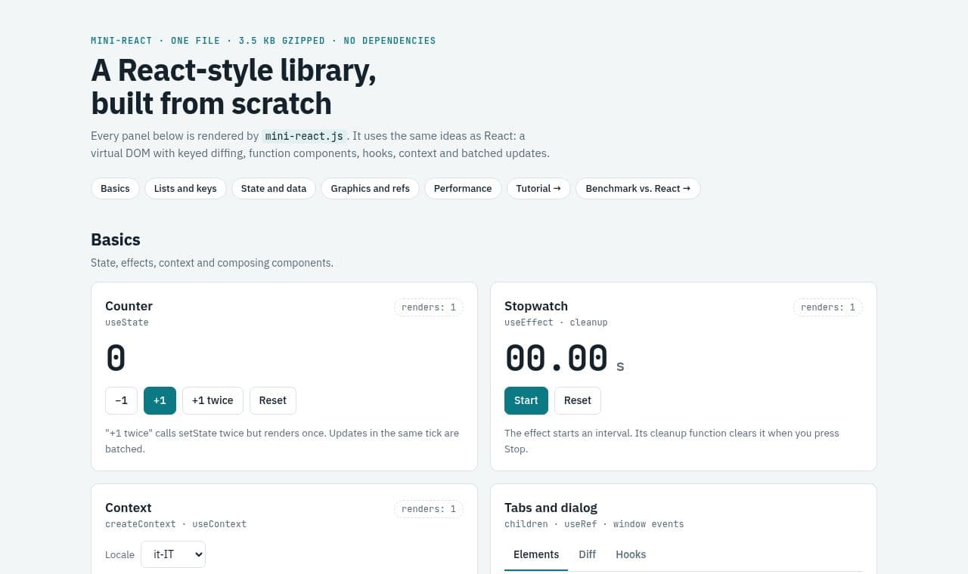The height and width of the screenshot is (574, 968).
Task: Jump to the Basics section pill
Action: [115, 188]
